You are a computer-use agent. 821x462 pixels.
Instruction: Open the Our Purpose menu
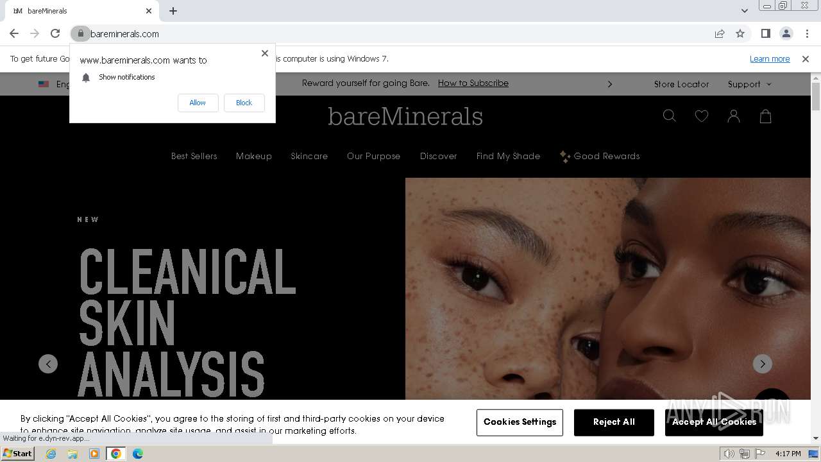373,156
